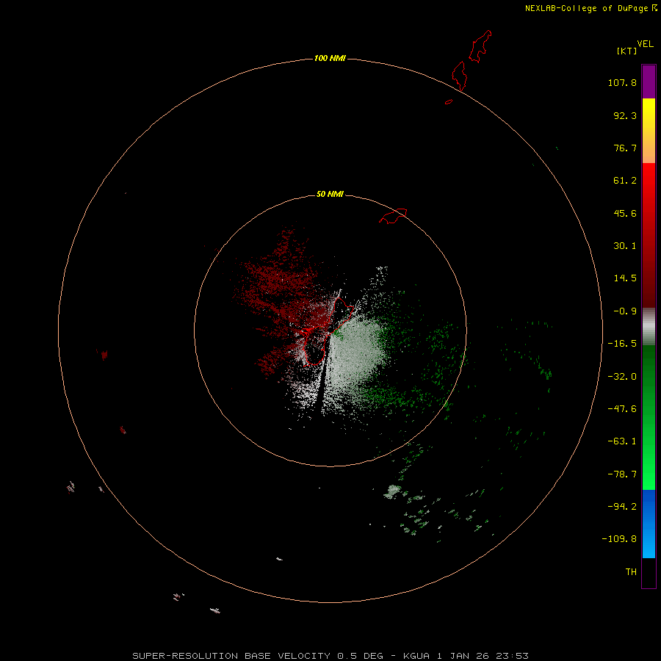This screenshot has height=661, width=661.
Task: Click the [KT] units label
Action: [x=627, y=51]
